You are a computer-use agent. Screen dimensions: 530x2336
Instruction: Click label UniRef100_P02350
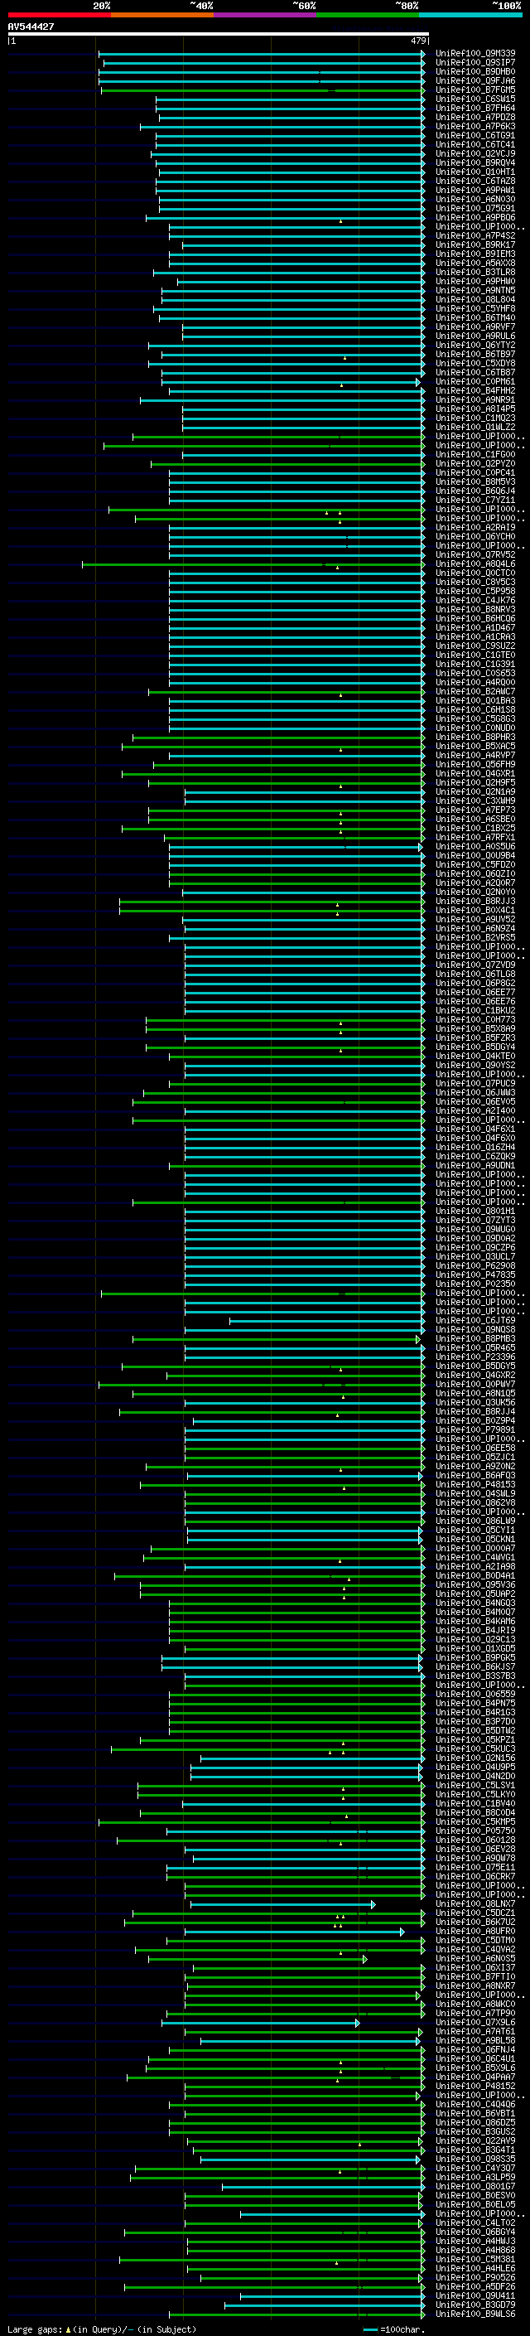pos(475,1284)
